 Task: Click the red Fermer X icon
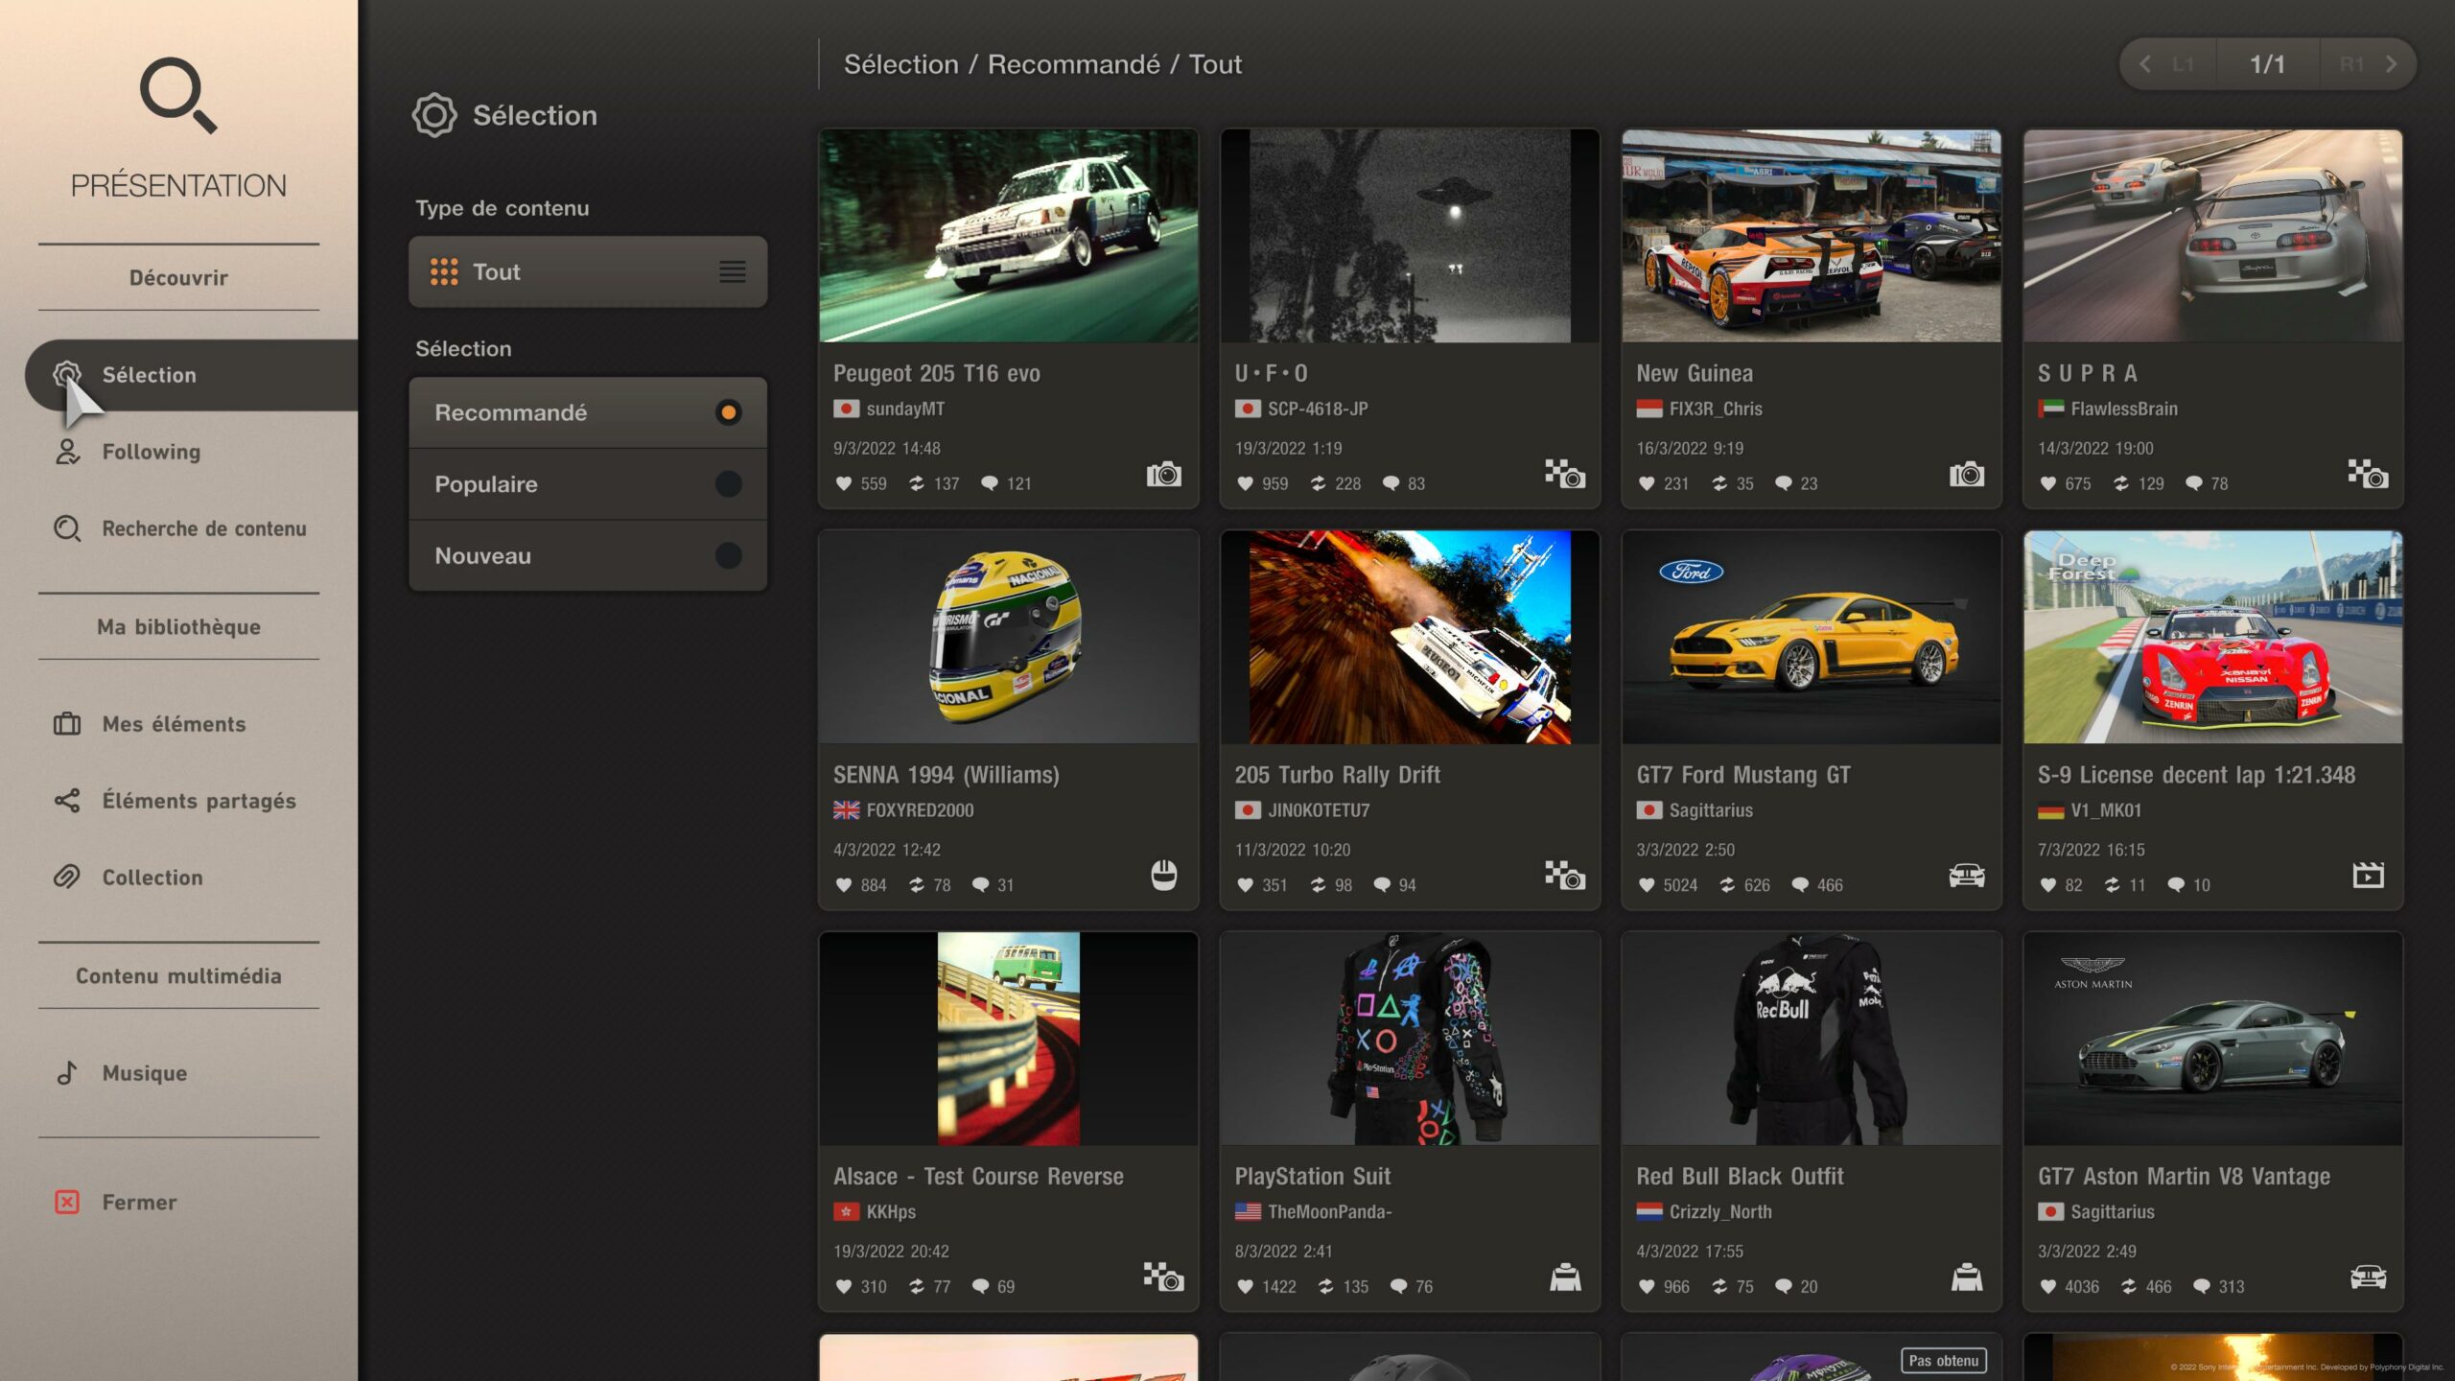tap(67, 1202)
